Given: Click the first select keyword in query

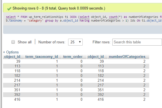Looking at the screenshot, I should point(11,17).
